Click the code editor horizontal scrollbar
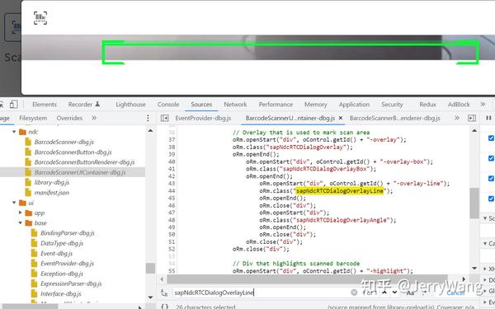Viewport: 495px width, 309px height. 307,279
